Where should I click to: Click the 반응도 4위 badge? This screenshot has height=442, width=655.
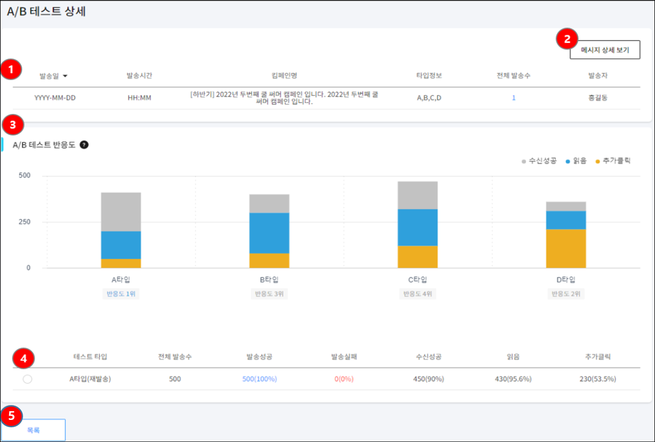[x=417, y=294]
